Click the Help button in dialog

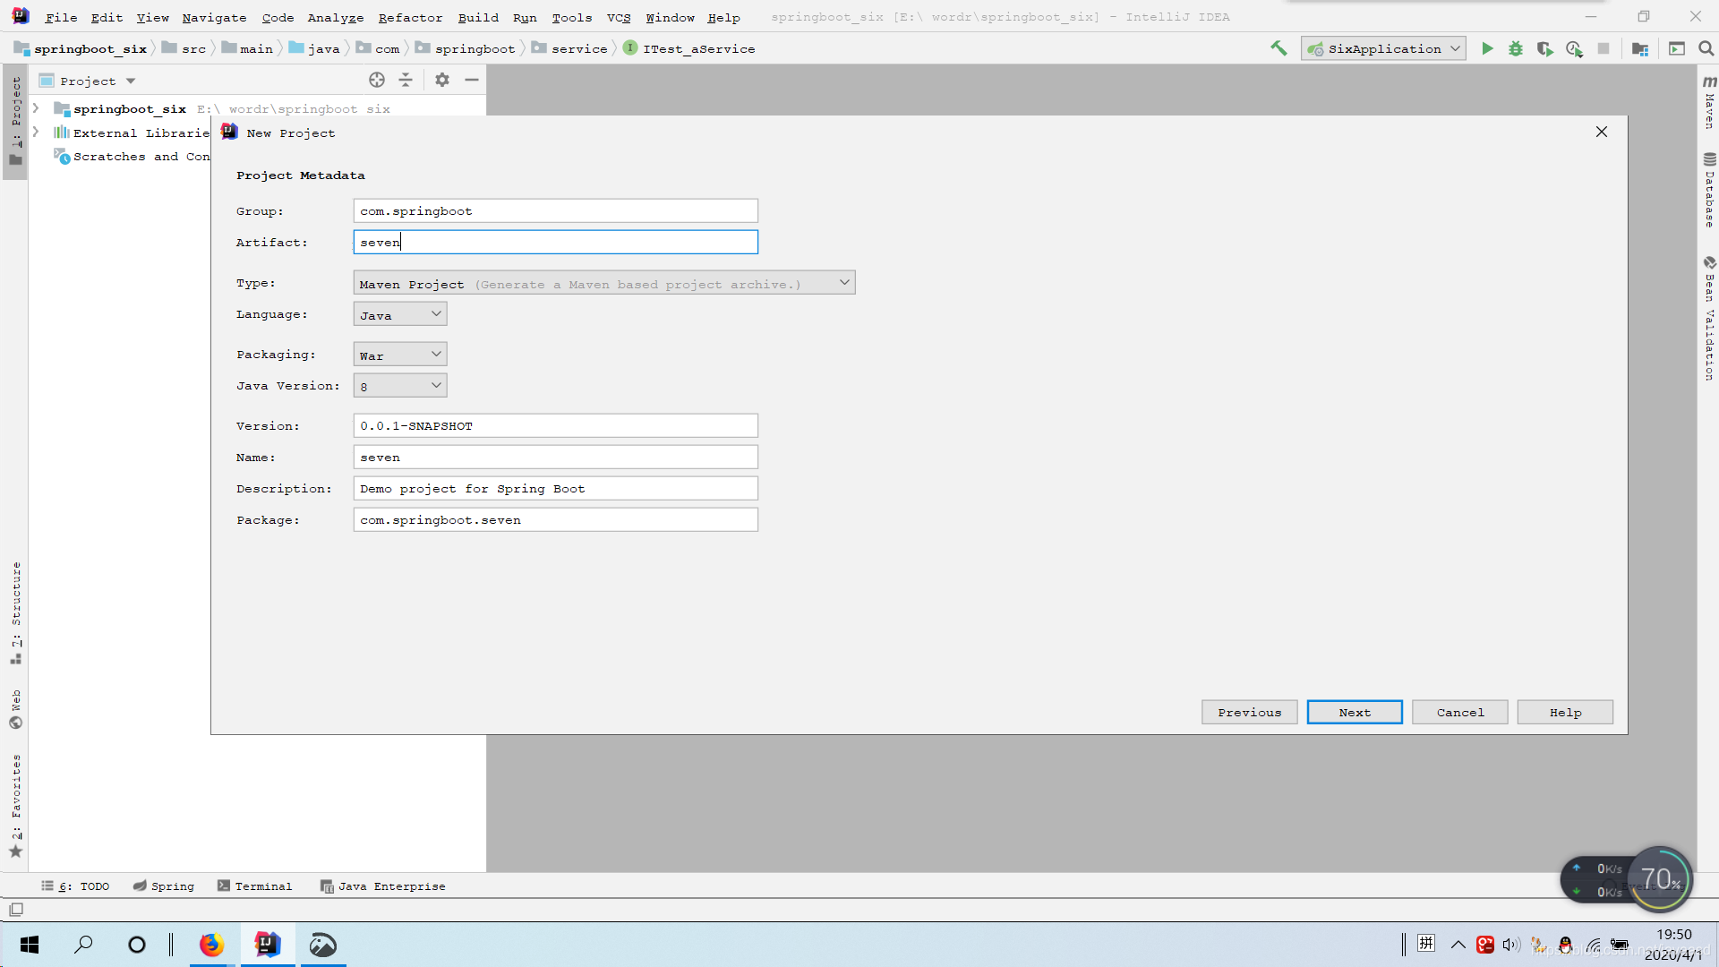tap(1565, 712)
